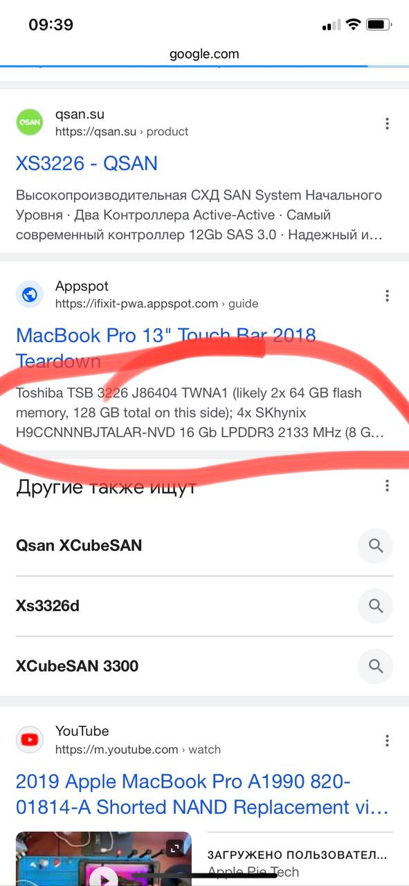
Task: Tap the ifixit-pwa.appspot.com URL breadcrumb
Action: [x=156, y=303]
